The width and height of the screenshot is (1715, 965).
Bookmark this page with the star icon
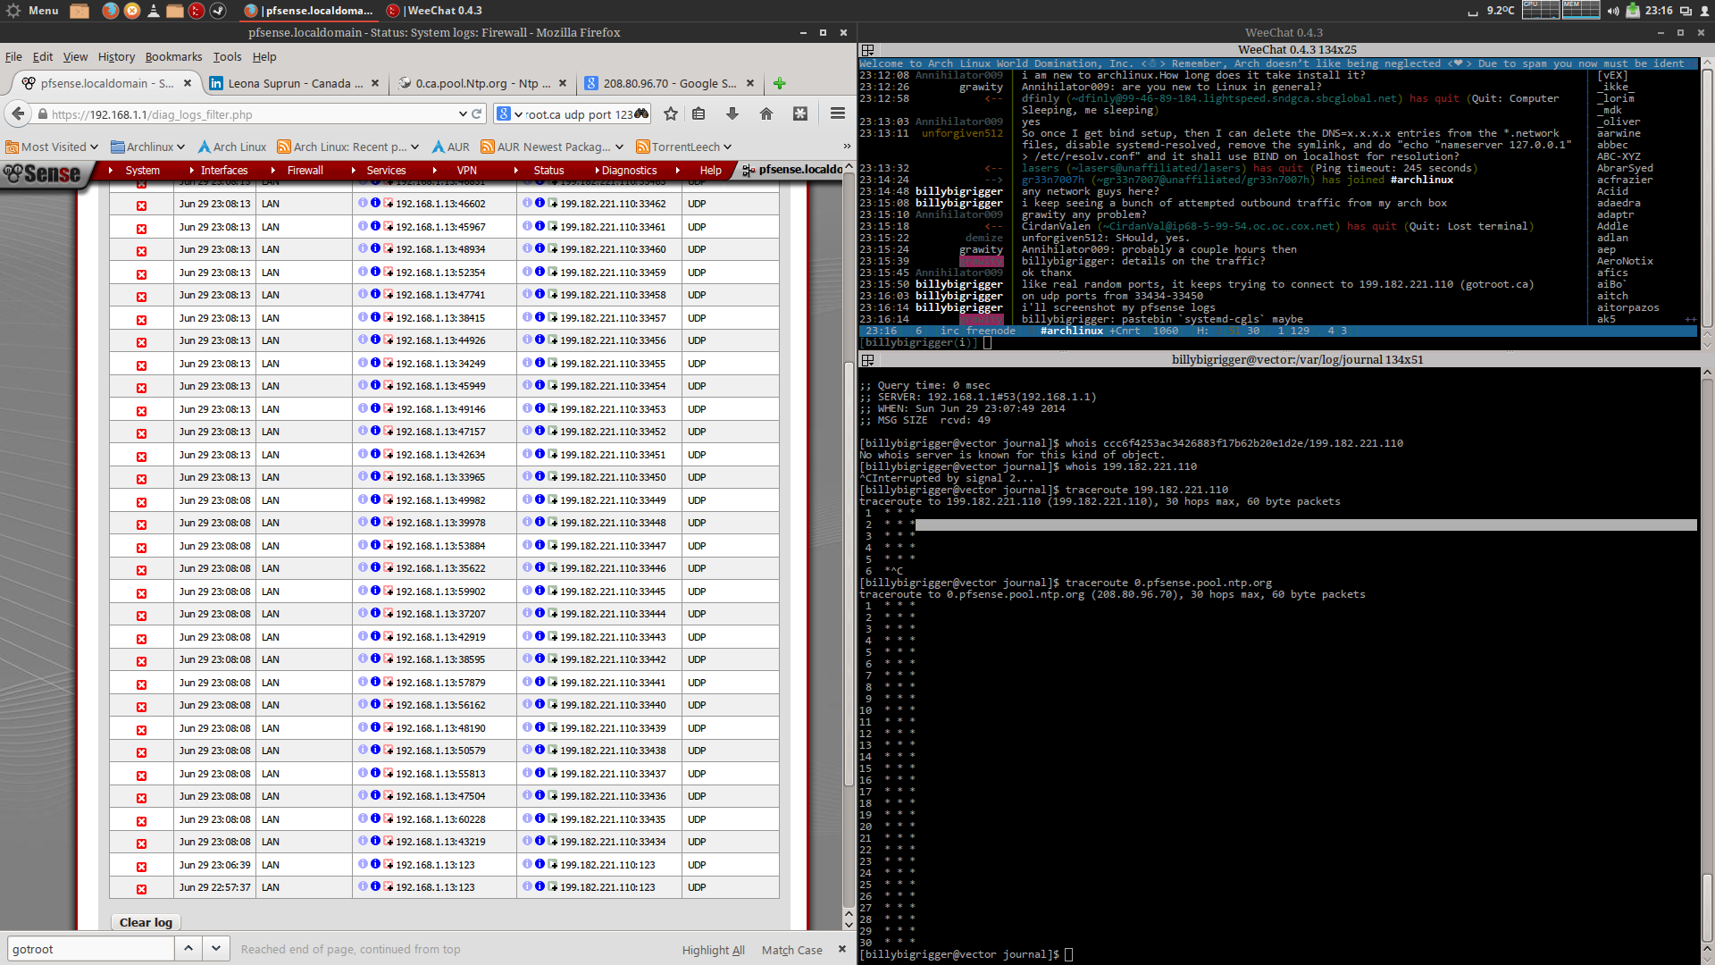pos(671,113)
